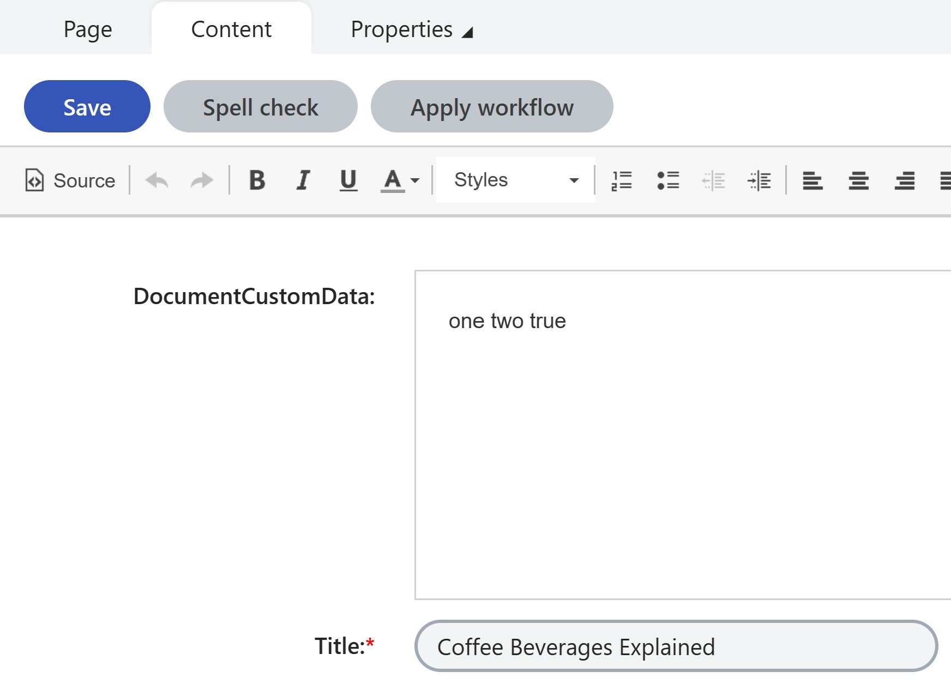Viewport: 951px width, 690px height.
Task: Click the text 'one two true'
Action: pyautogui.click(x=507, y=321)
